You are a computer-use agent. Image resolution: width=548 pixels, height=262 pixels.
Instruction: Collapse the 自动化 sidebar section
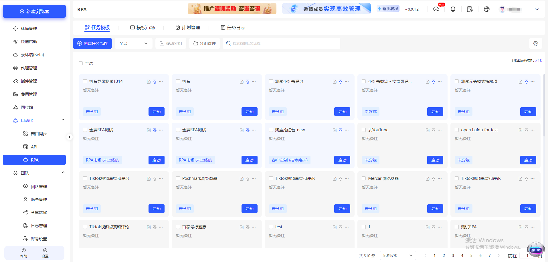pyautogui.click(x=63, y=120)
